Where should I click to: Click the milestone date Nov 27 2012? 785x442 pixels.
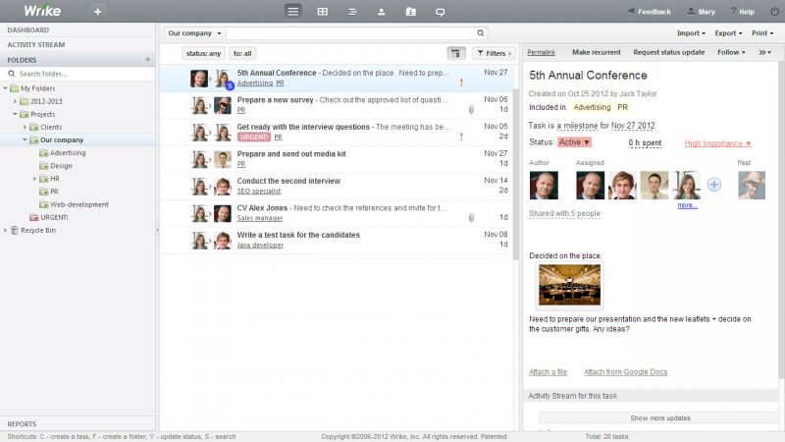coord(633,126)
